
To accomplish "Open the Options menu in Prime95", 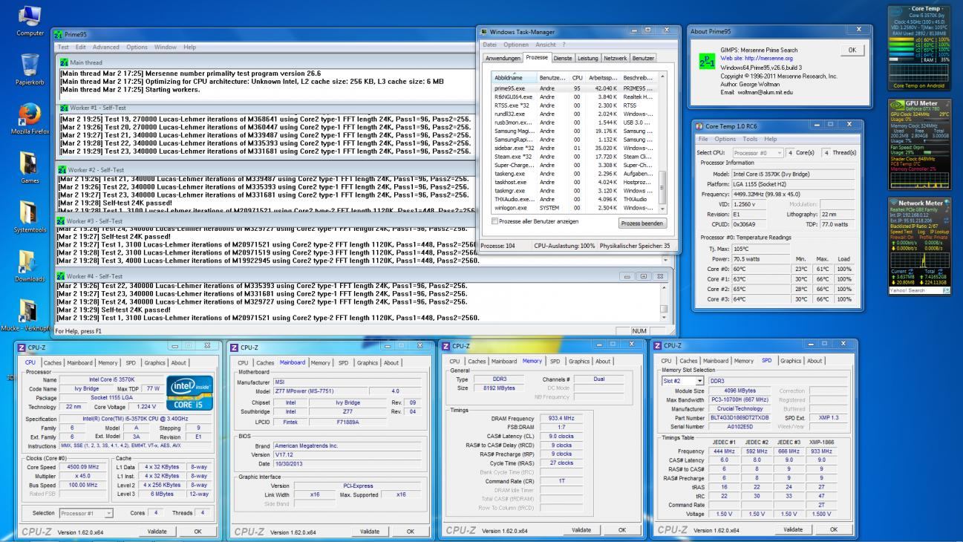I will click(x=137, y=47).
